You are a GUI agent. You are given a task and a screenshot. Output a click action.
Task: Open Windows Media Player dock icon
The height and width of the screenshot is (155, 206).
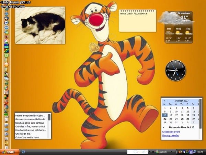click(x=6, y=23)
